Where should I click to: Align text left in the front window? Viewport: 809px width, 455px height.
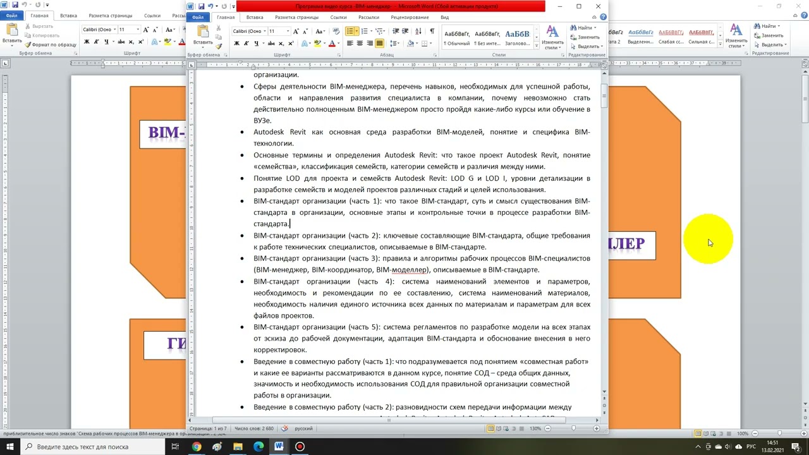click(349, 44)
